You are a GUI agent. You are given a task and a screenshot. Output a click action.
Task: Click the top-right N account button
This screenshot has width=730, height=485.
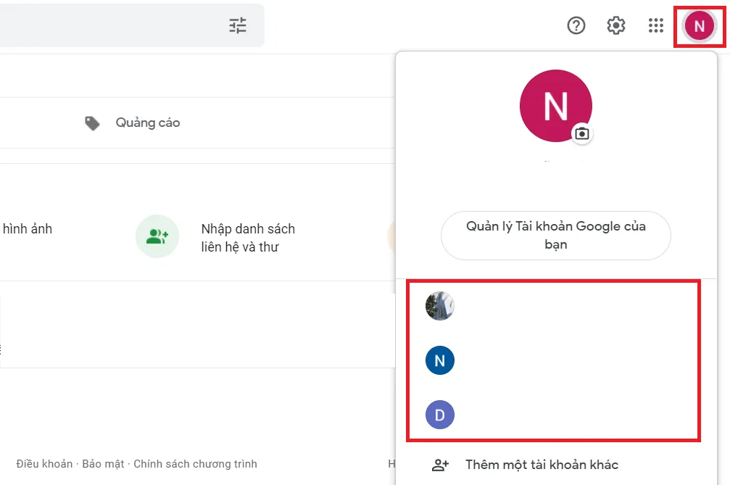[699, 25]
